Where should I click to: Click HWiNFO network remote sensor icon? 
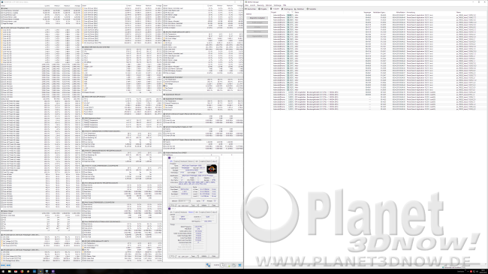click(208, 265)
